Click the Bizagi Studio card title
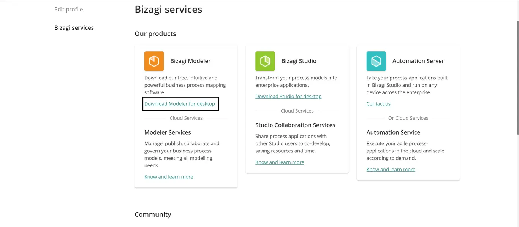Screen dimensions: 519x227 pos(299,61)
